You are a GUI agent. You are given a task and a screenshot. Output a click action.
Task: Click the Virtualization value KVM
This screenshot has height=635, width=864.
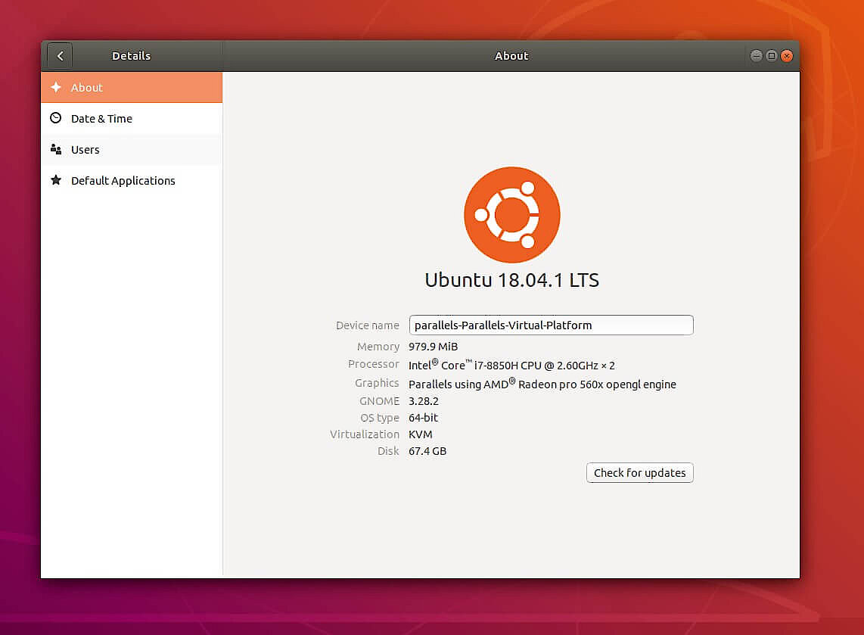point(420,434)
